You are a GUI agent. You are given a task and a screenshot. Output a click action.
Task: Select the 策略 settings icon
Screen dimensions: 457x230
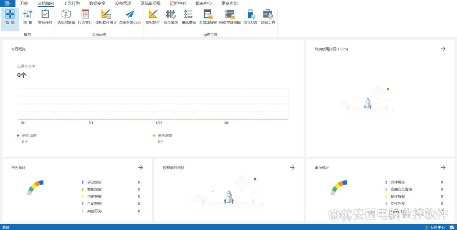28,17
